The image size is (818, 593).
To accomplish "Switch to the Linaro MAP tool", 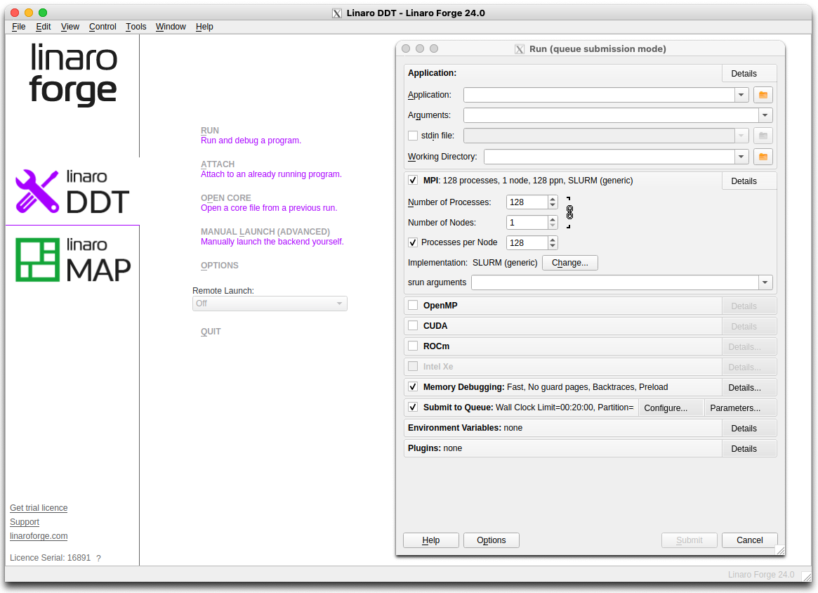I will [72, 259].
